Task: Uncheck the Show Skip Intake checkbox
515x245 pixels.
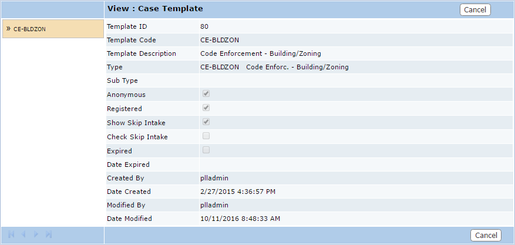Action: pyautogui.click(x=206, y=122)
